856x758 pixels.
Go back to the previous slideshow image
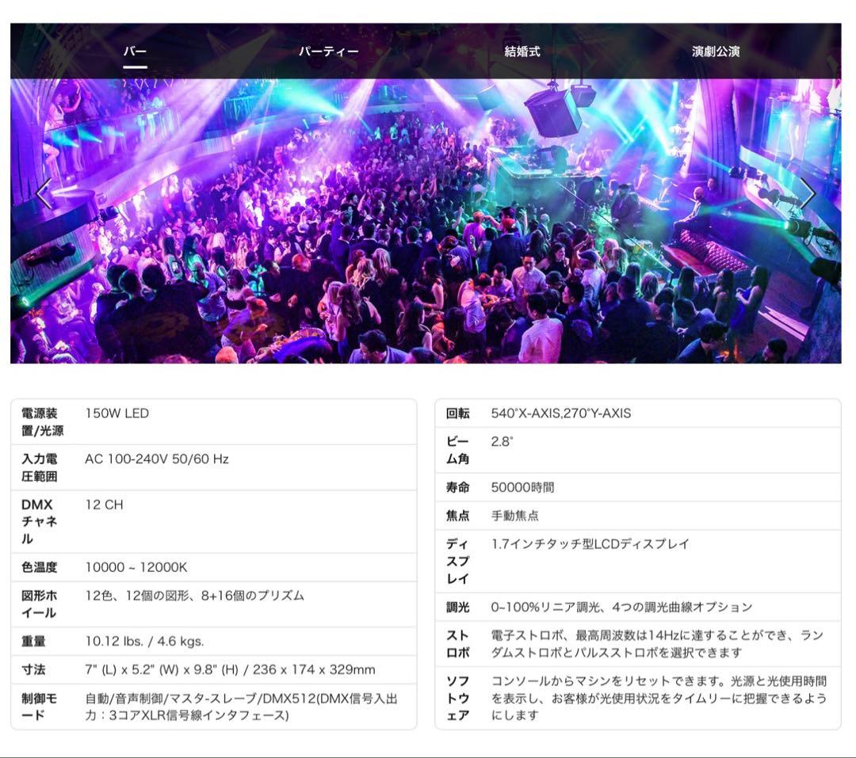(x=46, y=192)
